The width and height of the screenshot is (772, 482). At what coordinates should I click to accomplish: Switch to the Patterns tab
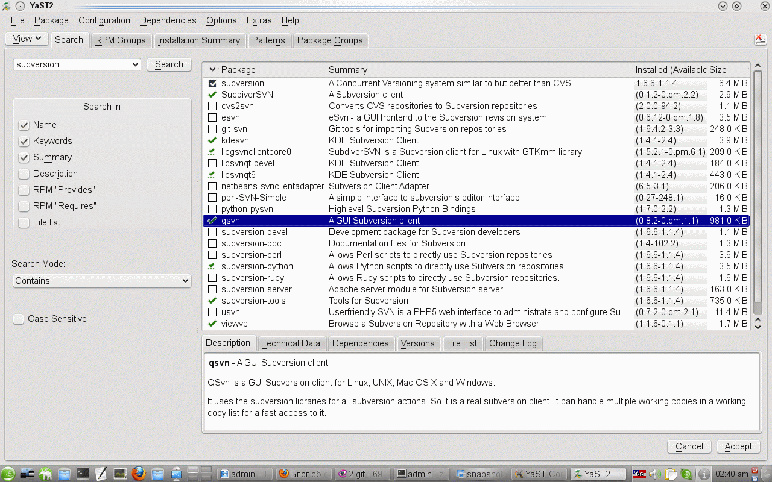[268, 40]
